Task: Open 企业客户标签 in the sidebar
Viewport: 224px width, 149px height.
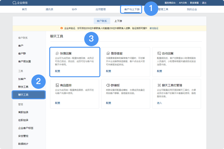Action: [x=25, y=128]
